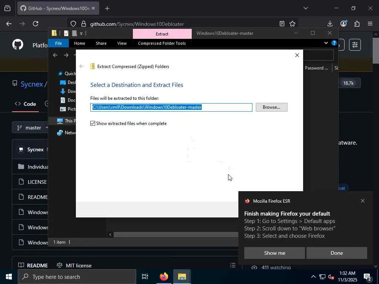Click File Explorer icon on taskbar
This screenshot has width=379, height=284.
[x=182, y=277]
